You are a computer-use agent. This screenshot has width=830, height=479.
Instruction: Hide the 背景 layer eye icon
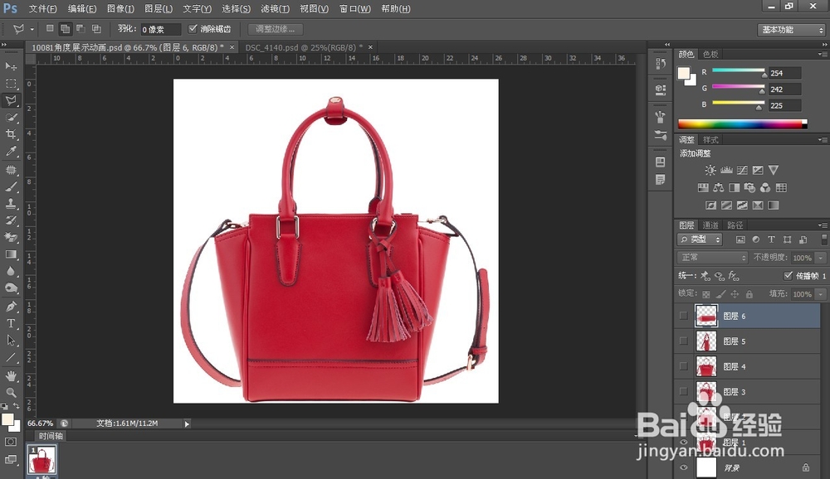pos(683,467)
